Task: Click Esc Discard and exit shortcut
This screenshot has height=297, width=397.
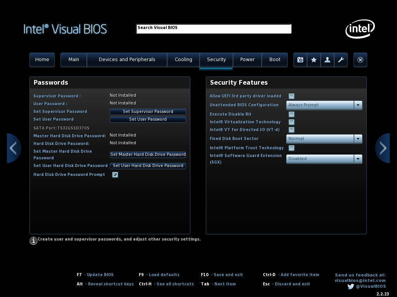Action: click(287, 284)
